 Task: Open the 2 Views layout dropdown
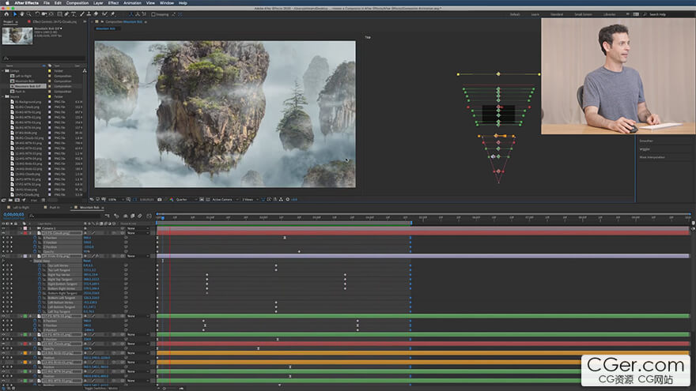pos(250,200)
